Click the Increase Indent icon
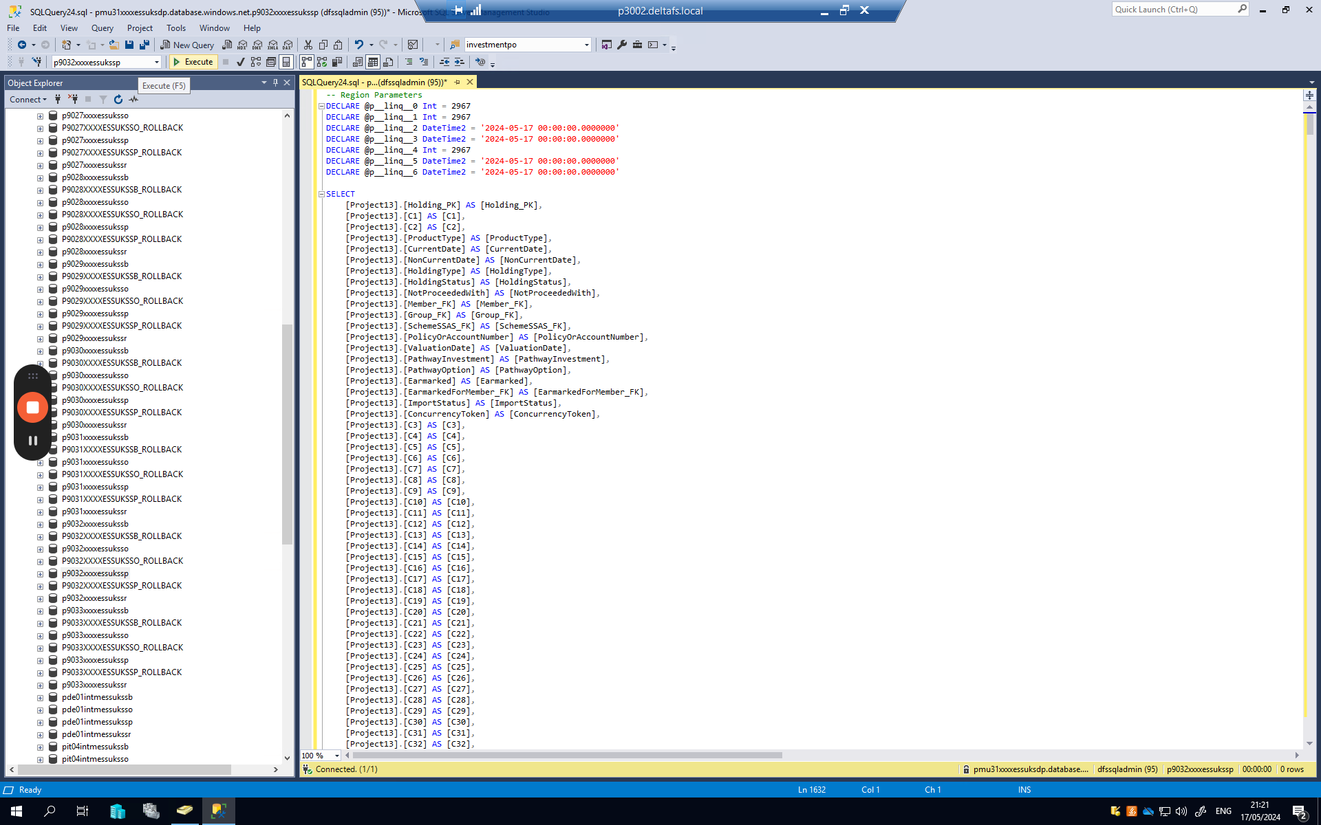This screenshot has width=1321, height=825. coord(460,62)
